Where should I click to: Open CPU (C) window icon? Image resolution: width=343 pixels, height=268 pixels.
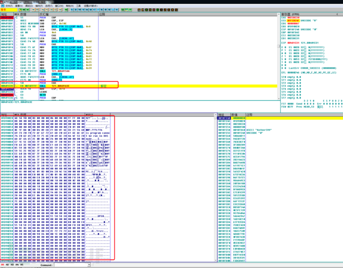click(x=94, y=9)
